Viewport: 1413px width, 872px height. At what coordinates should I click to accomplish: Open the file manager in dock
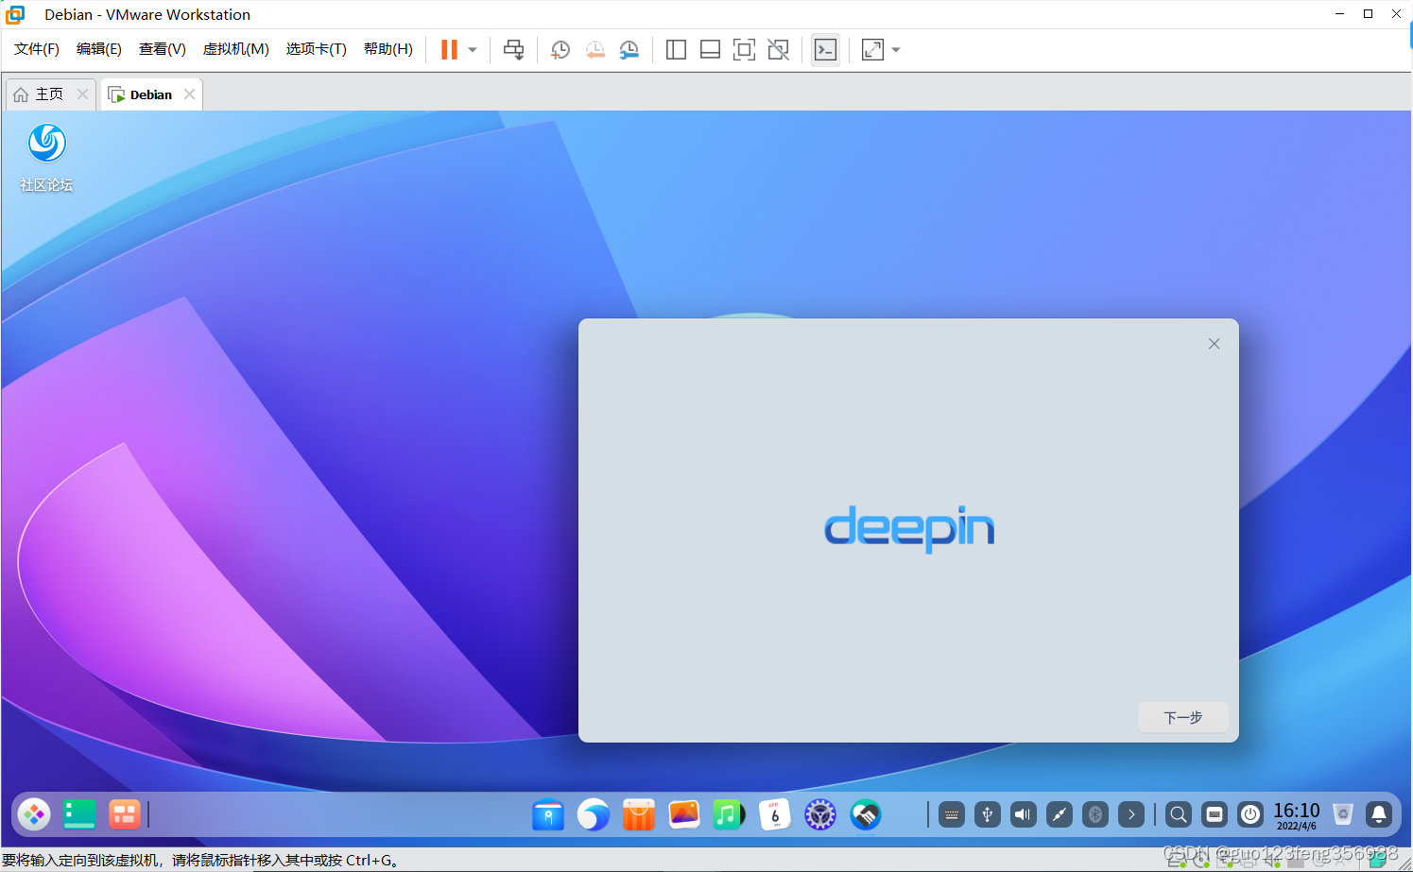click(x=548, y=814)
